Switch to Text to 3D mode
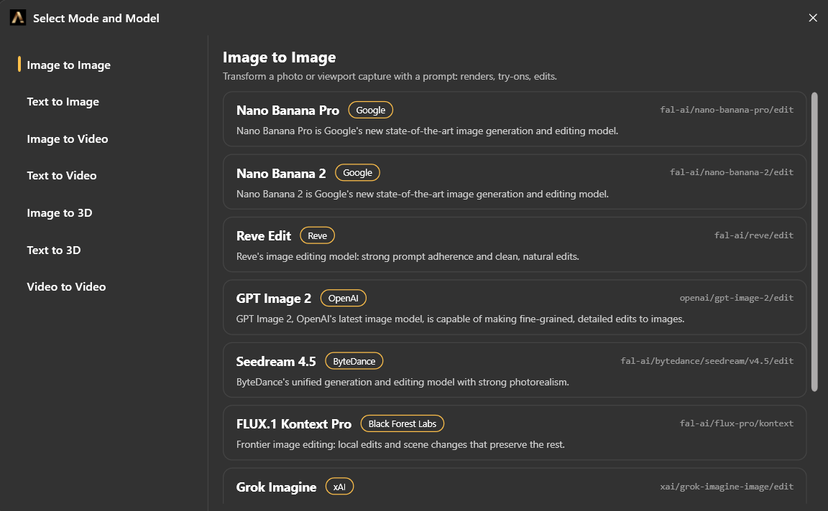 (x=54, y=250)
